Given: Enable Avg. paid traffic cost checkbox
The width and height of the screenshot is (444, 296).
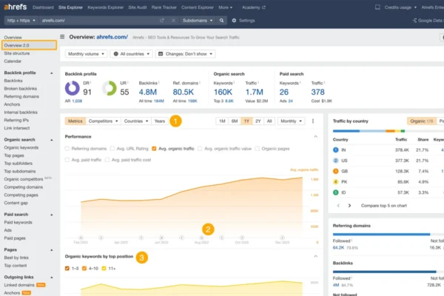Looking at the screenshot, I should 107,160.
